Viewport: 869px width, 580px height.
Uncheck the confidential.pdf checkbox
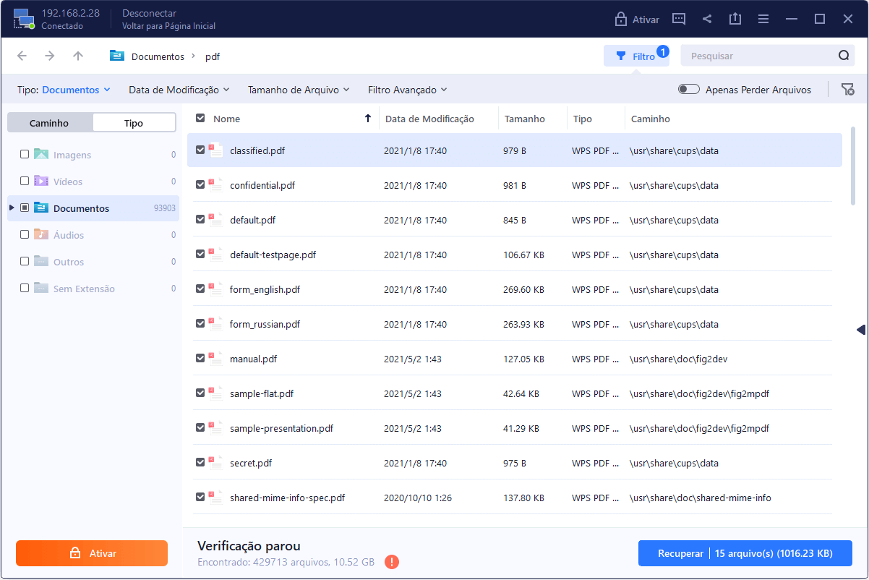(200, 185)
